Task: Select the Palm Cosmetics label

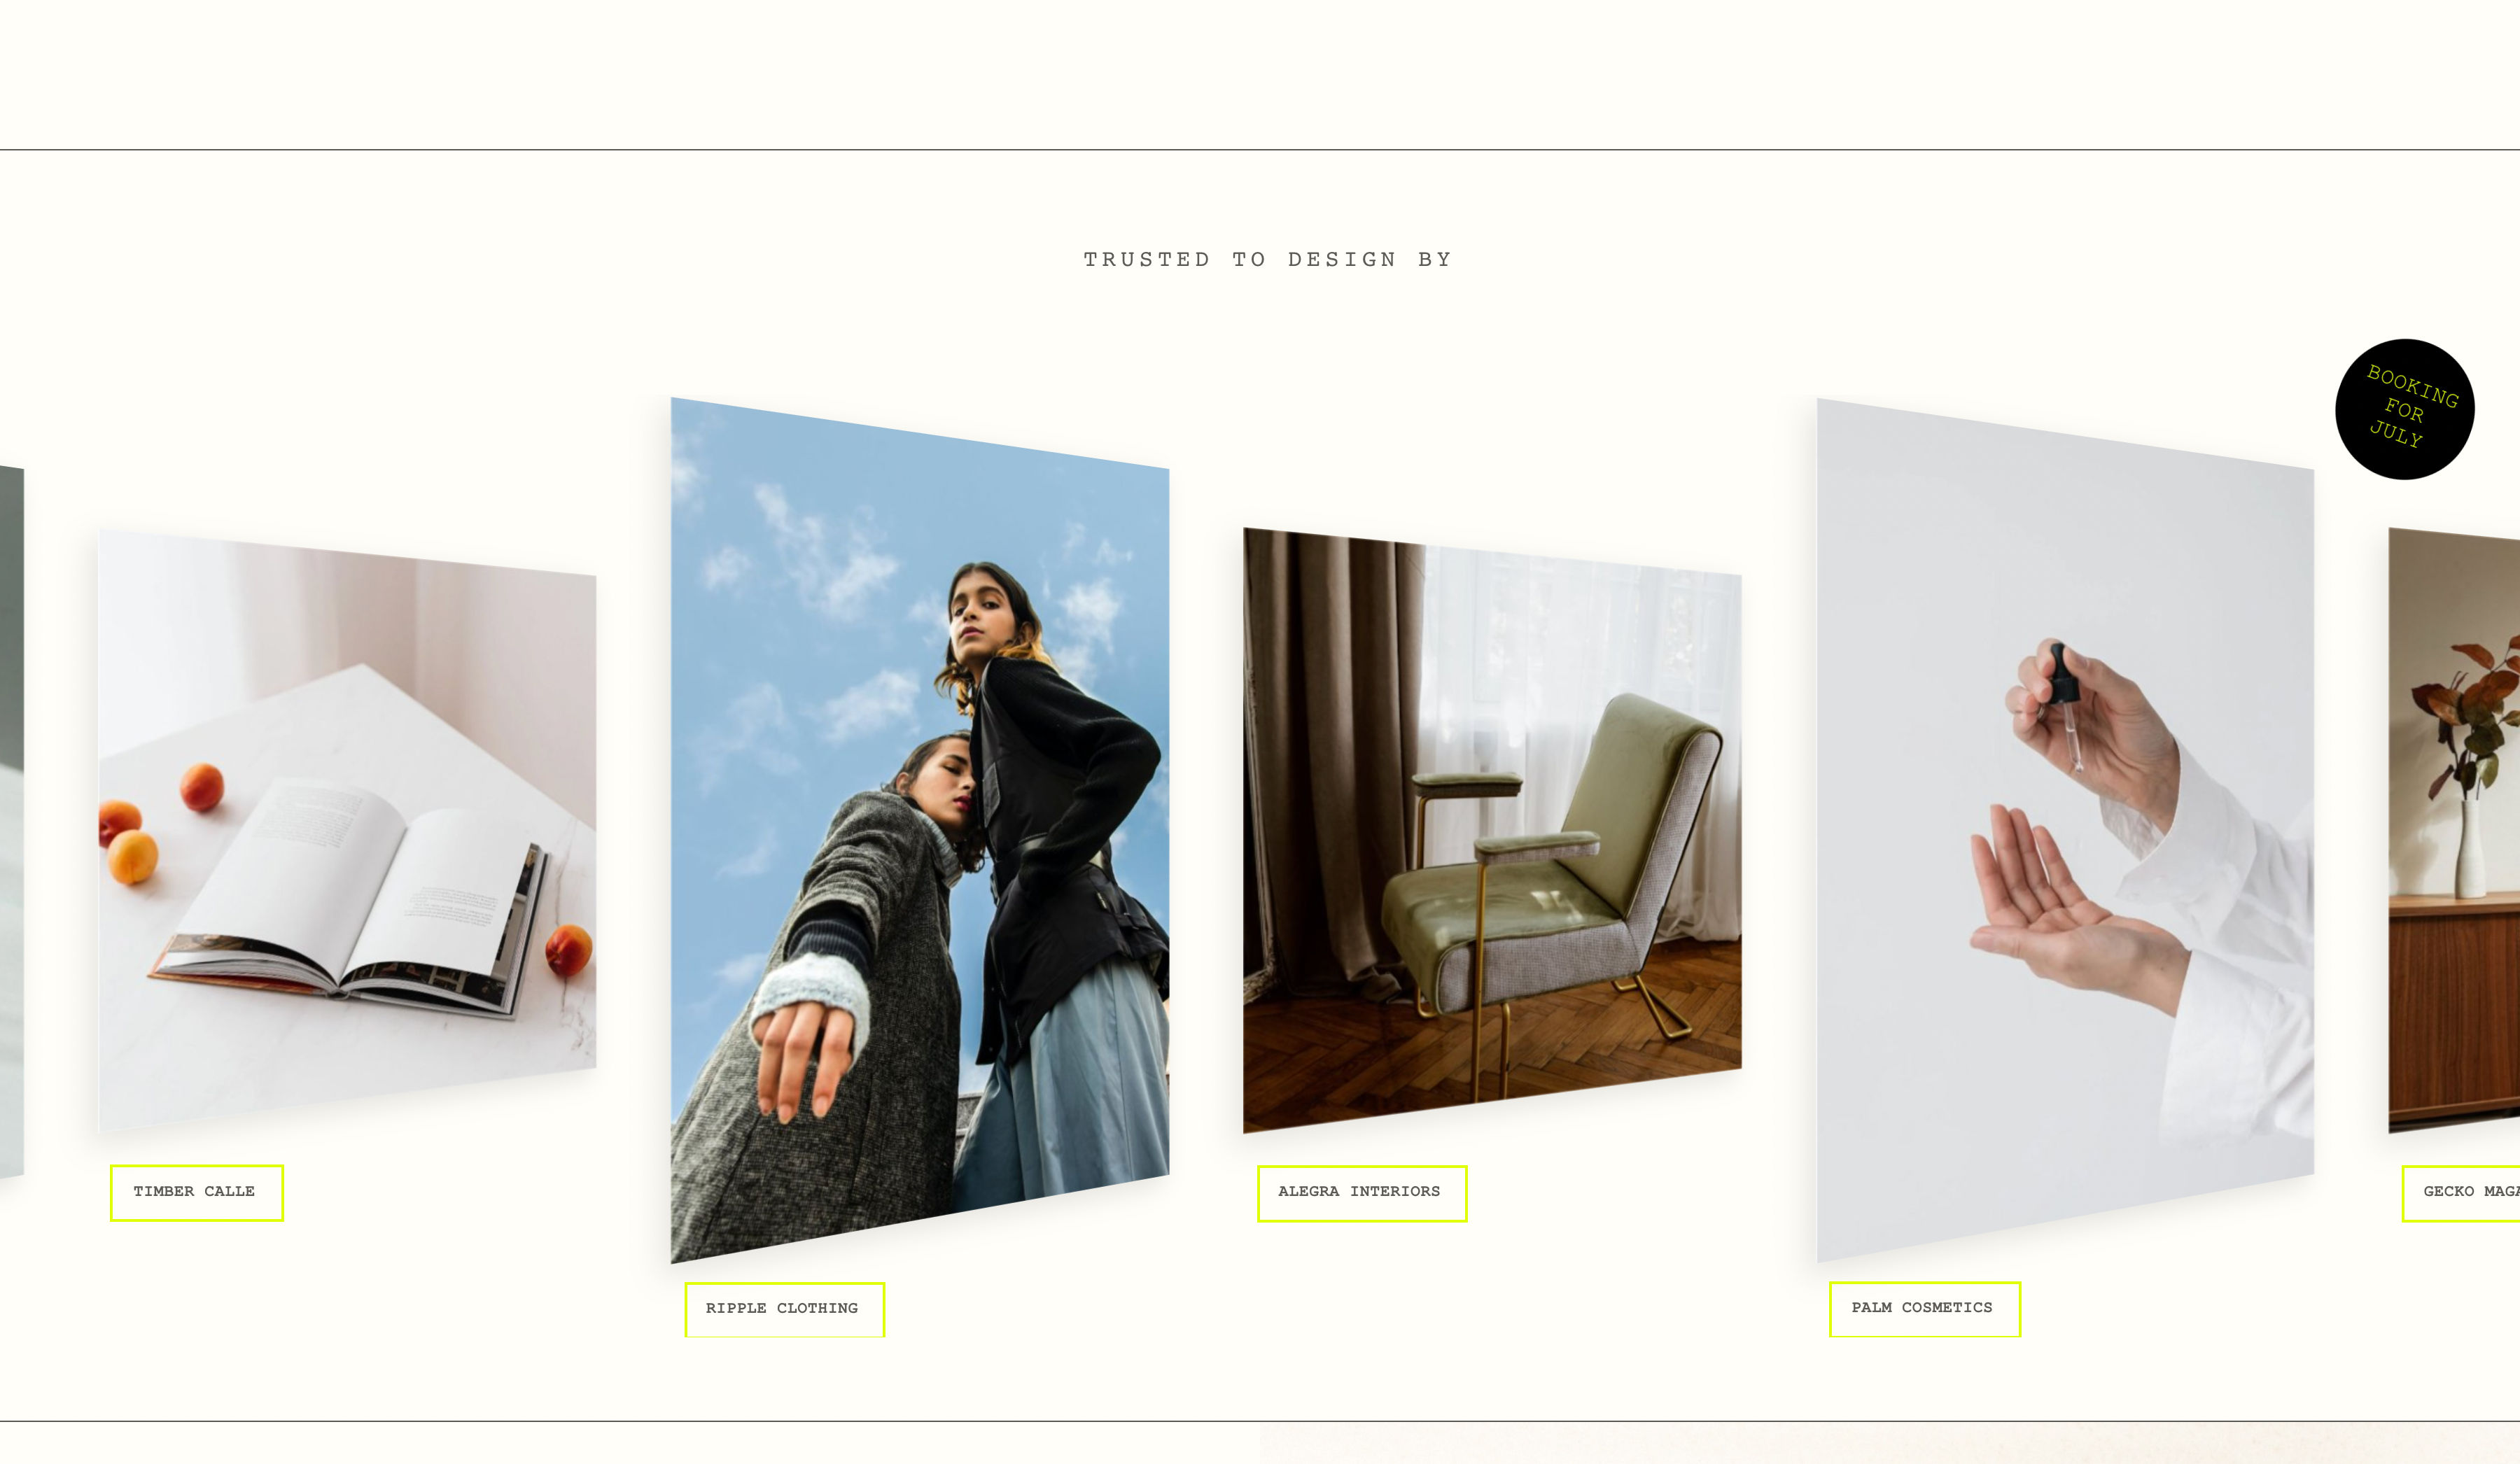Action: [1924, 1309]
